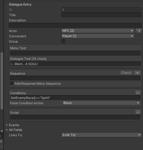The width and height of the screenshot is (143, 150).
Task: Click the Menu Text field
Action: (x=75, y=53)
